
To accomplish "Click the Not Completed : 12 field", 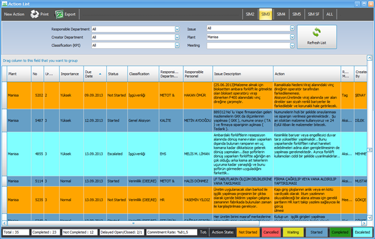I will [80, 232].
